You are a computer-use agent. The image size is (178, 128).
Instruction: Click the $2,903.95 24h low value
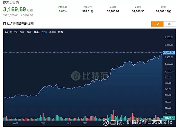138,11
